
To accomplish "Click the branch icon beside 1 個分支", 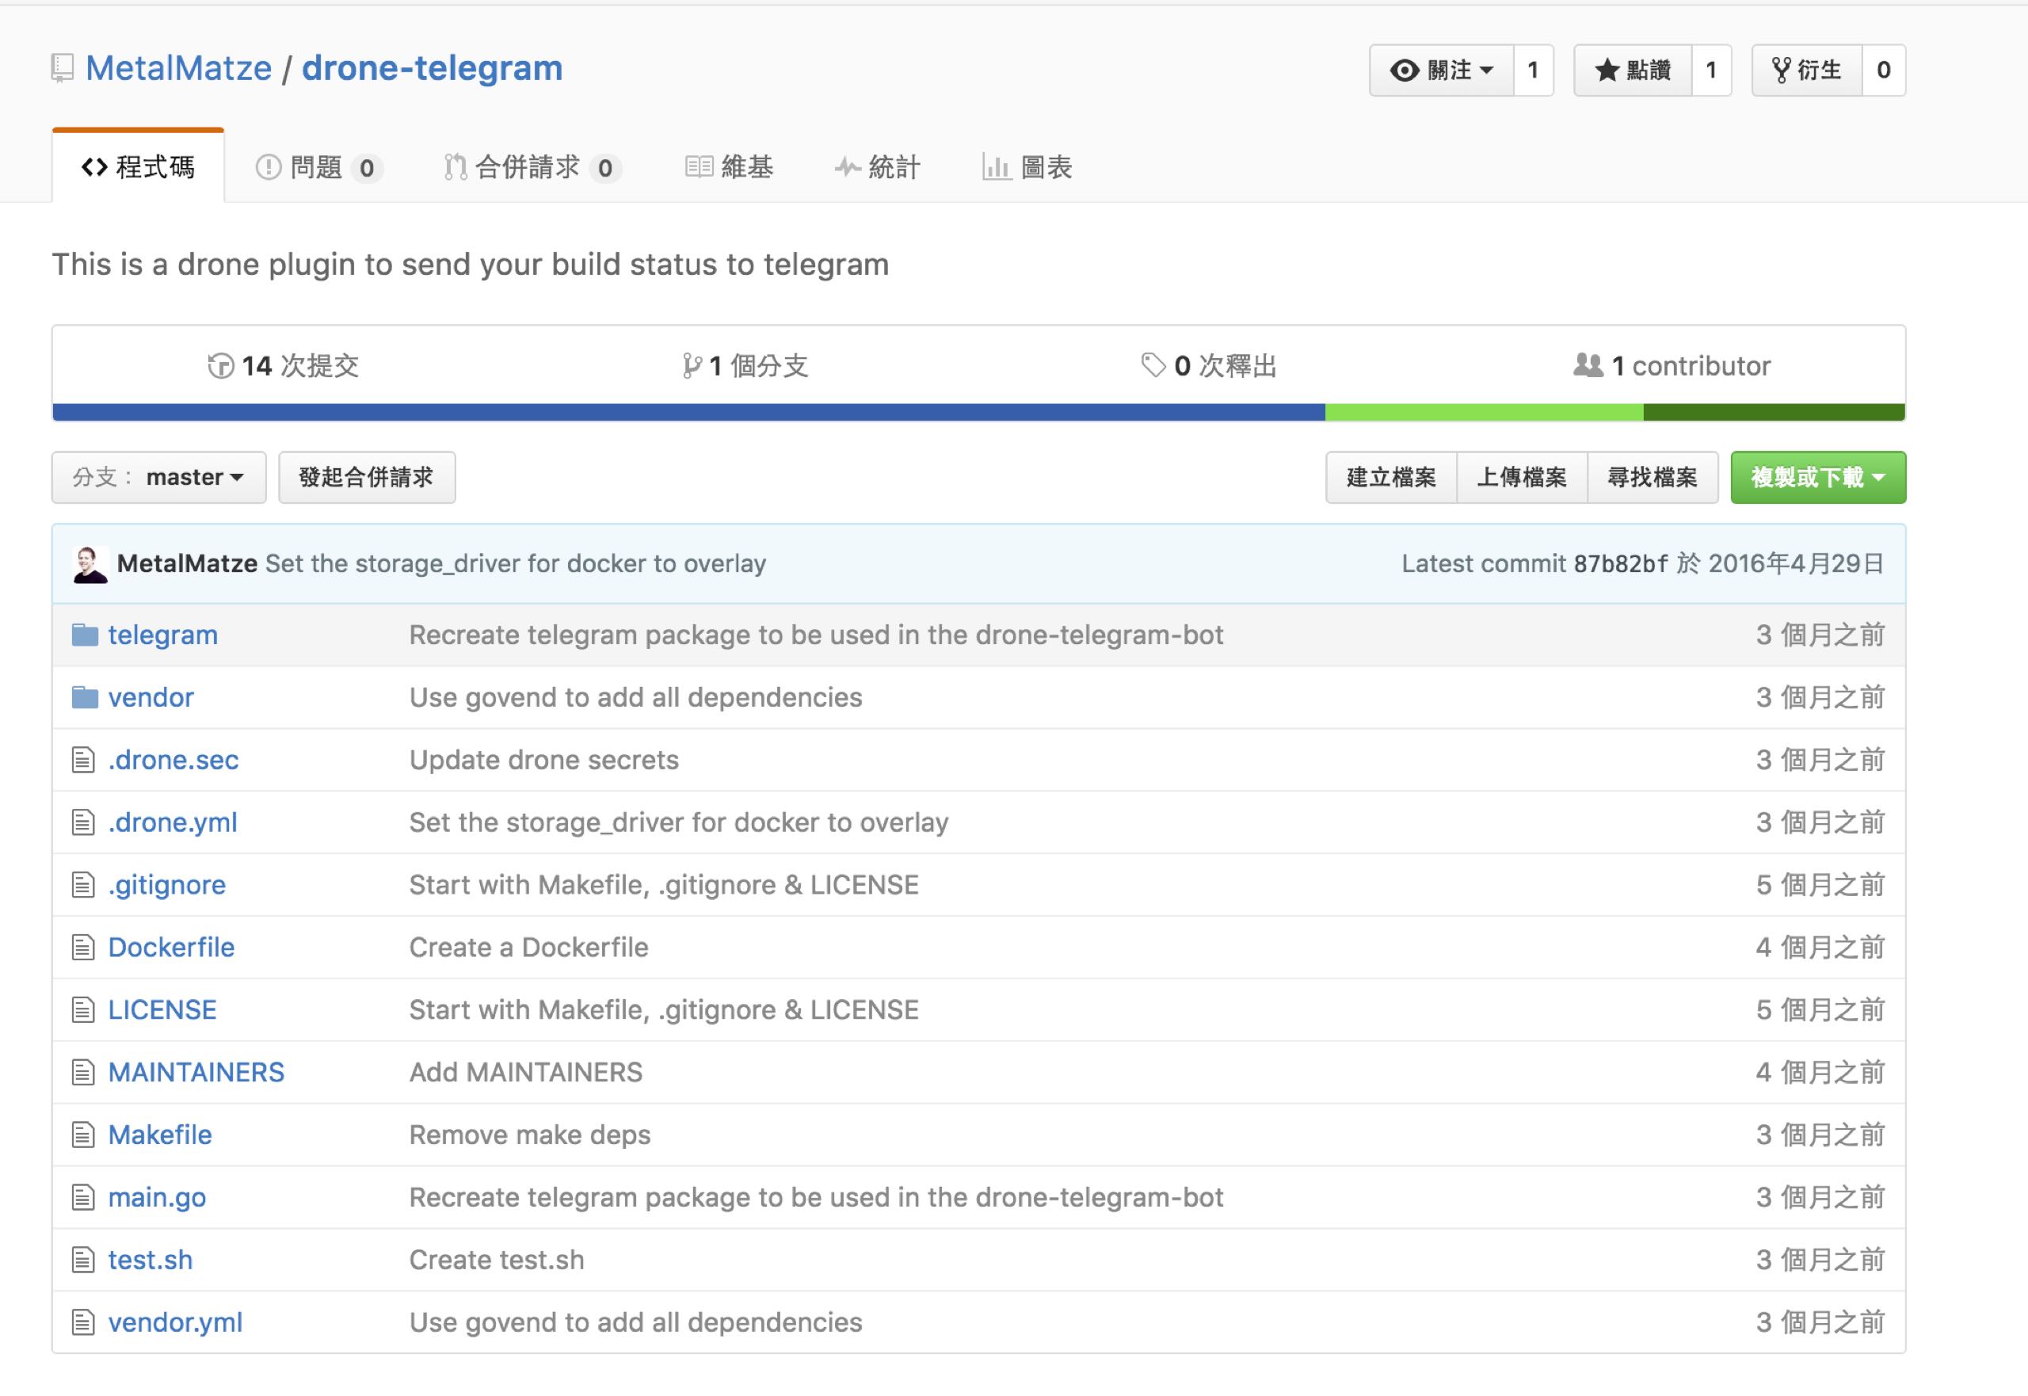I will pyautogui.click(x=691, y=365).
